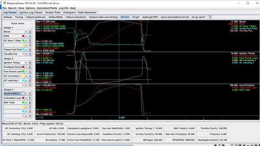Open the options icon for Fine Knock Learn
The width and height of the screenshot is (260, 146).
(30, 71)
